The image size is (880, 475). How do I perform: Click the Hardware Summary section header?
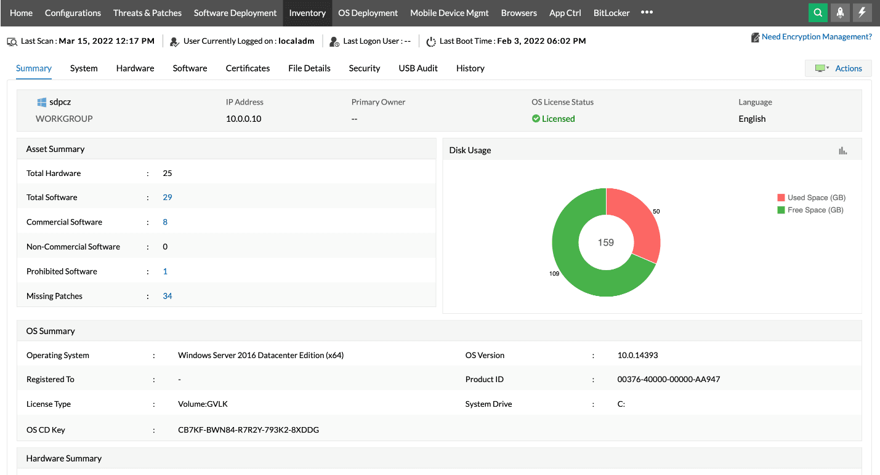(x=439, y=458)
